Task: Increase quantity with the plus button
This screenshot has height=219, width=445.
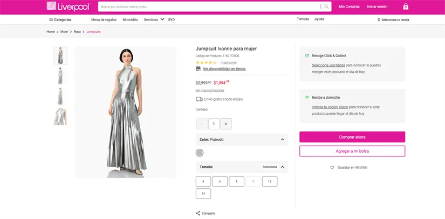Action: 225,124
